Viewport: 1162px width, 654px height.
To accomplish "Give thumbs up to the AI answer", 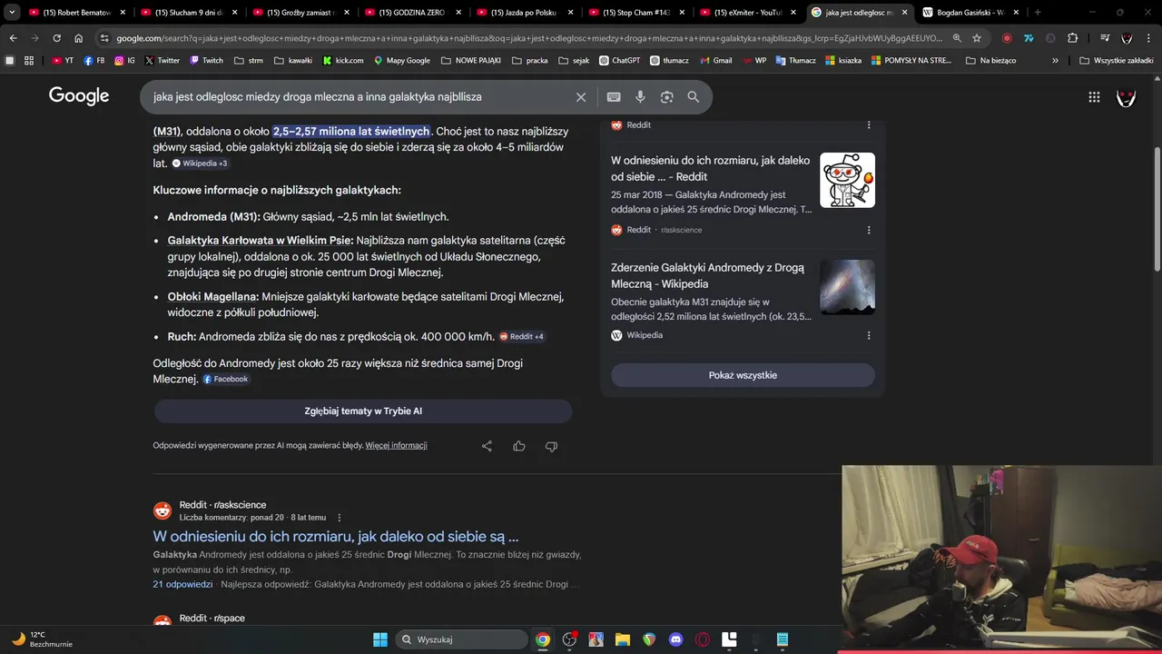I will click(519, 446).
